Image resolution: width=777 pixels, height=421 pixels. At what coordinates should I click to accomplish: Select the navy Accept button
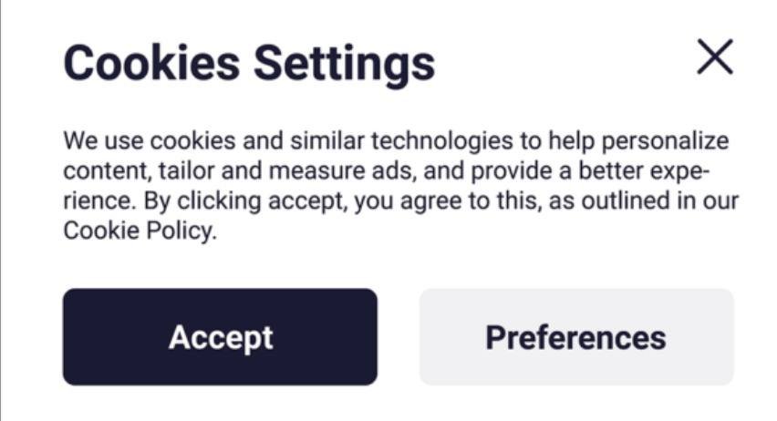coord(220,337)
